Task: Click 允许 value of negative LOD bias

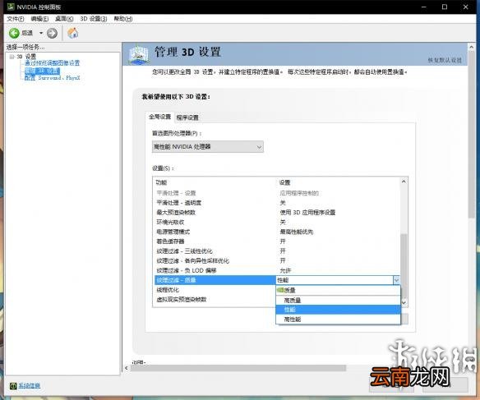Action: pos(285,270)
